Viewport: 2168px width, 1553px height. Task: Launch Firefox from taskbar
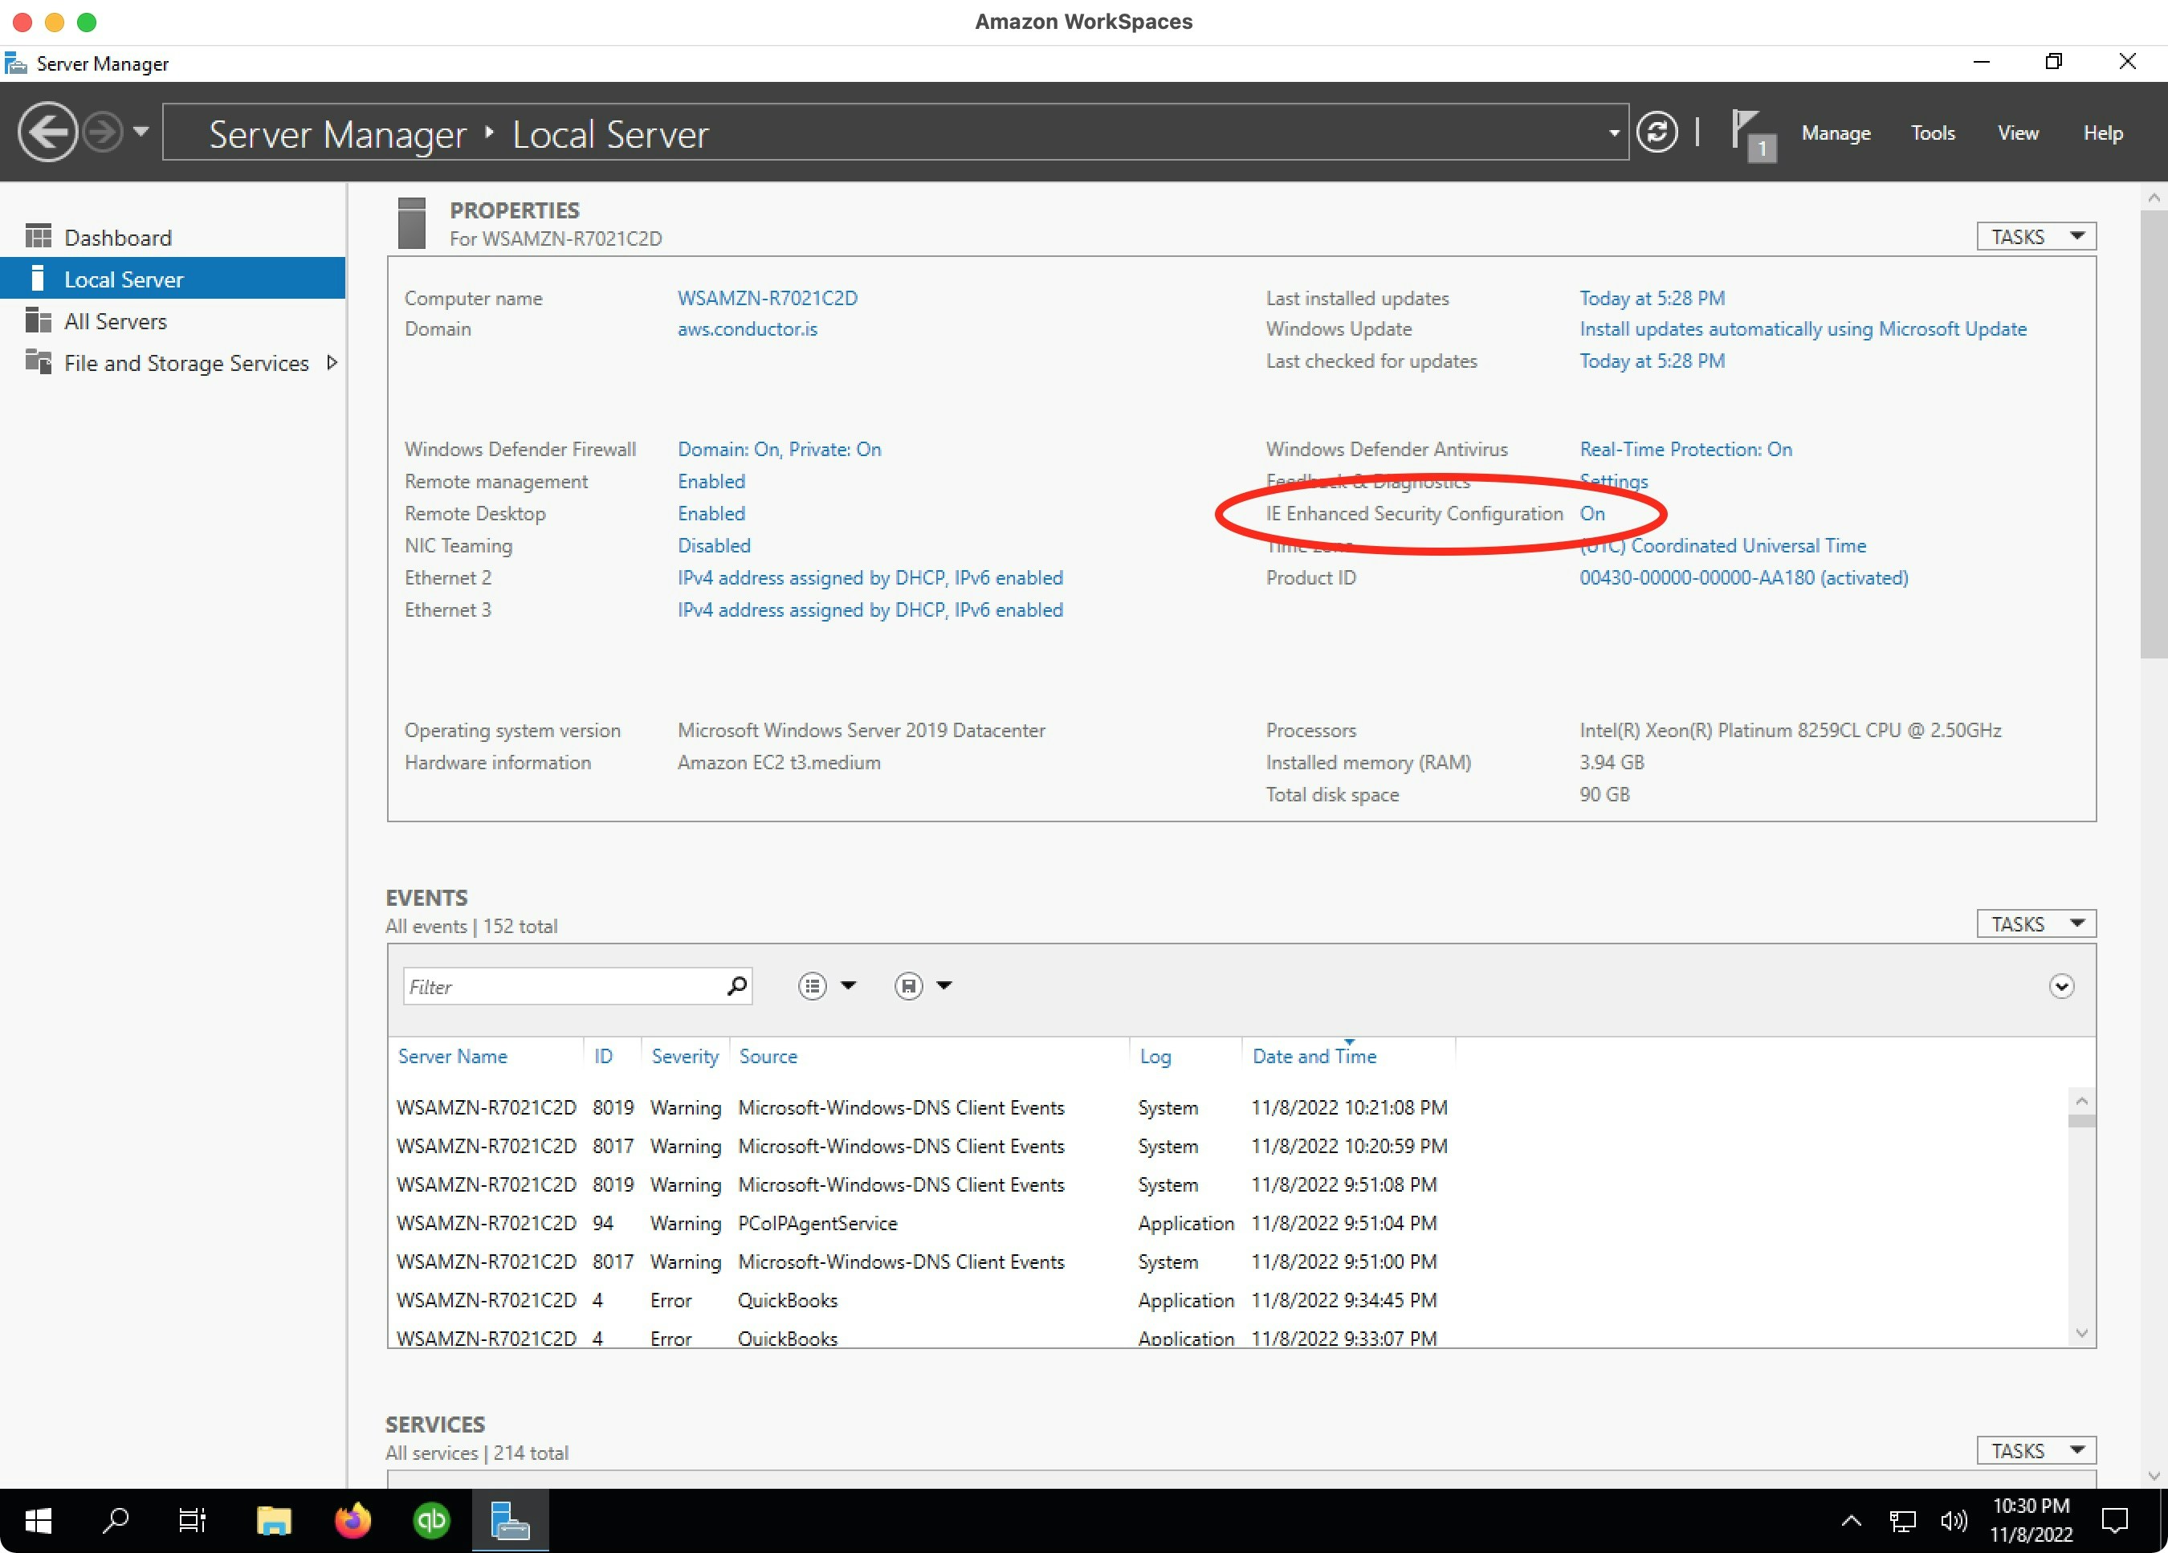pyautogui.click(x=353, y=1519)
